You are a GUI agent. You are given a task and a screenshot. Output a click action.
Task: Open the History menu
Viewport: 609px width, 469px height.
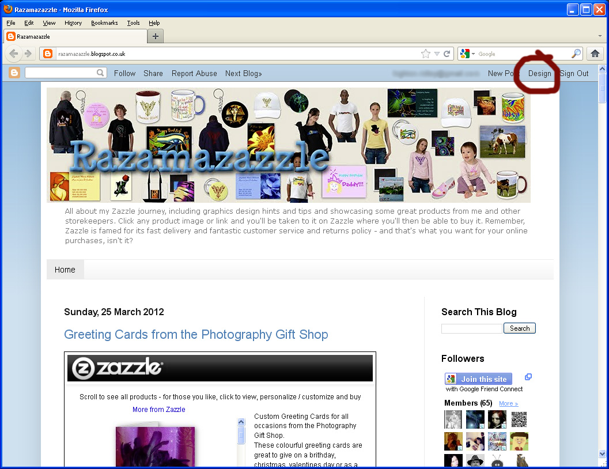[x=73, y=23]
